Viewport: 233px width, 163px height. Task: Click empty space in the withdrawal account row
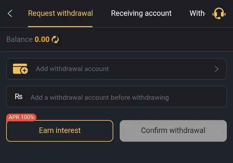pos(162,69)
